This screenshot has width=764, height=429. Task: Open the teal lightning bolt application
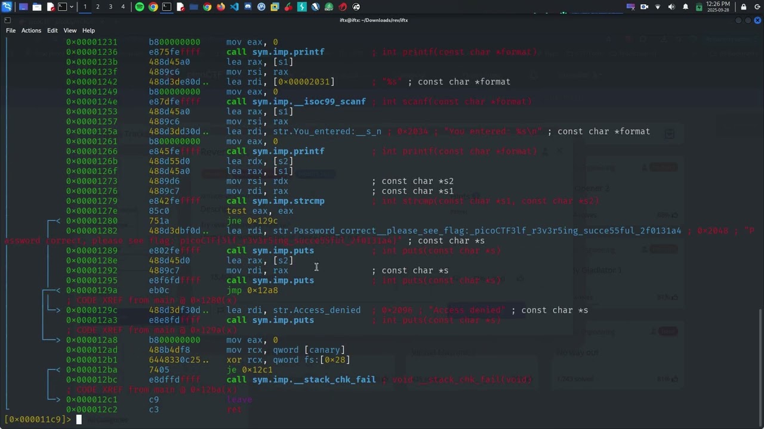point(302,7)
